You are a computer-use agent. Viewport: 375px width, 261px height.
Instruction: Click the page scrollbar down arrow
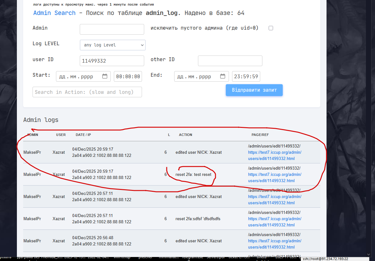368,254
